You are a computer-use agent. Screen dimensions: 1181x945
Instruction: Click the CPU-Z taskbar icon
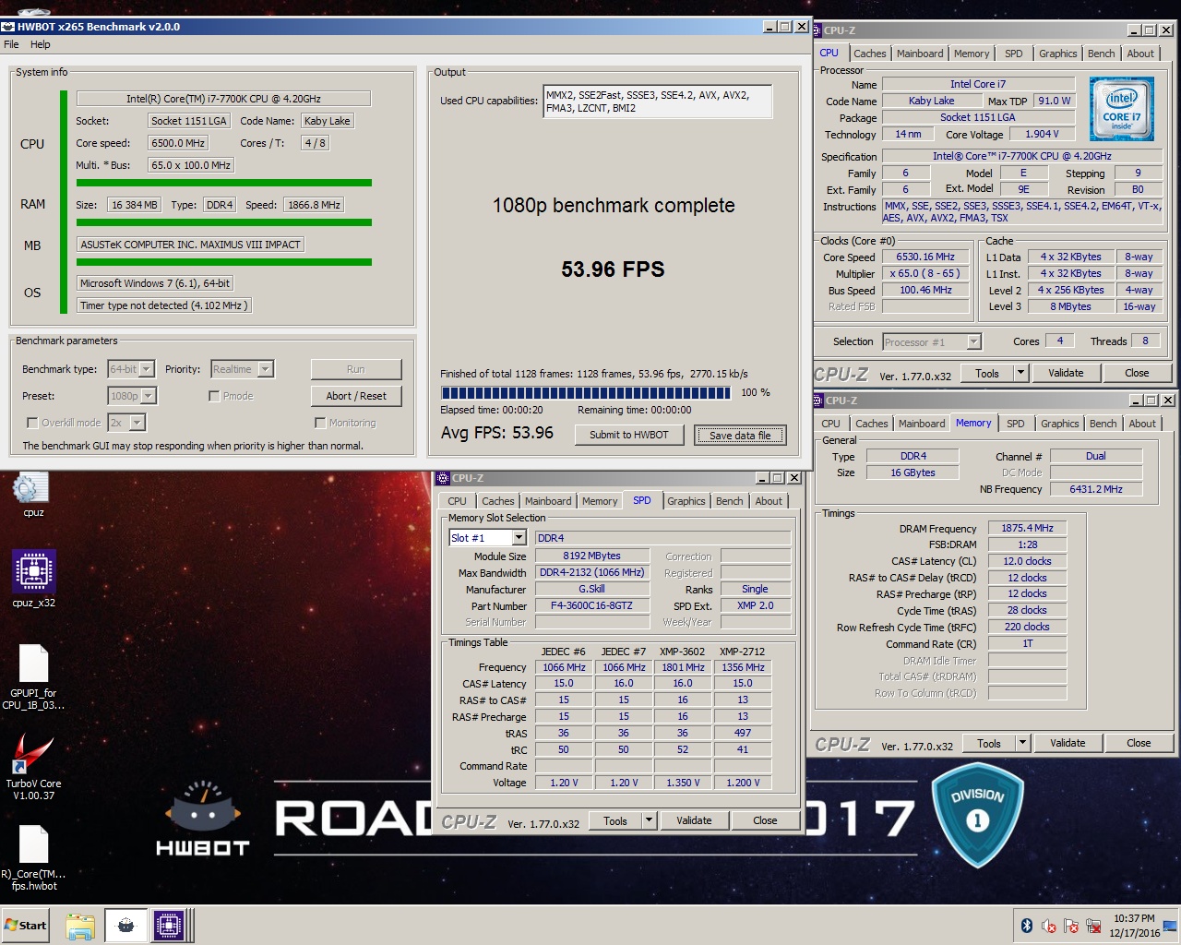point(170,926)
